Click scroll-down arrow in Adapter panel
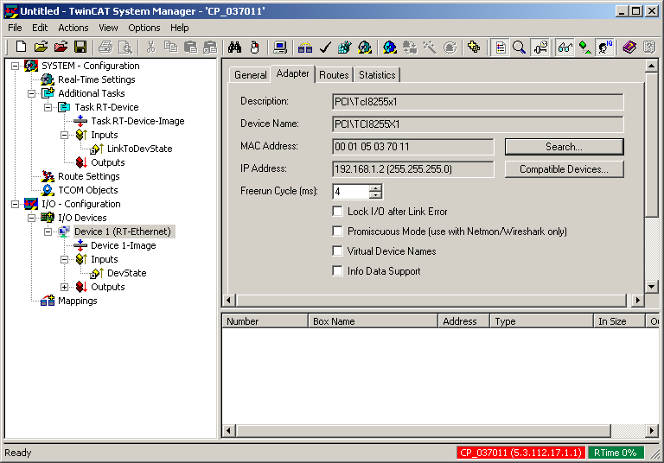664x463 pixels. [x=651, y=287]
